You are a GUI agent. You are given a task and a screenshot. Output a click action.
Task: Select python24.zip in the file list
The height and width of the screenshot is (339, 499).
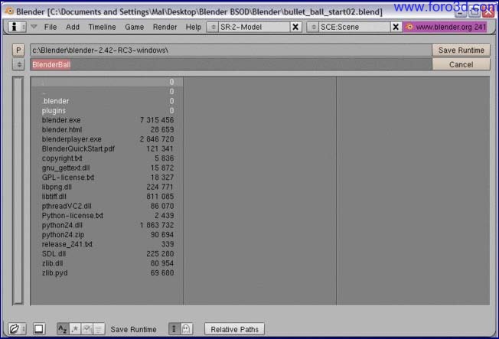(x=107, y=235)
